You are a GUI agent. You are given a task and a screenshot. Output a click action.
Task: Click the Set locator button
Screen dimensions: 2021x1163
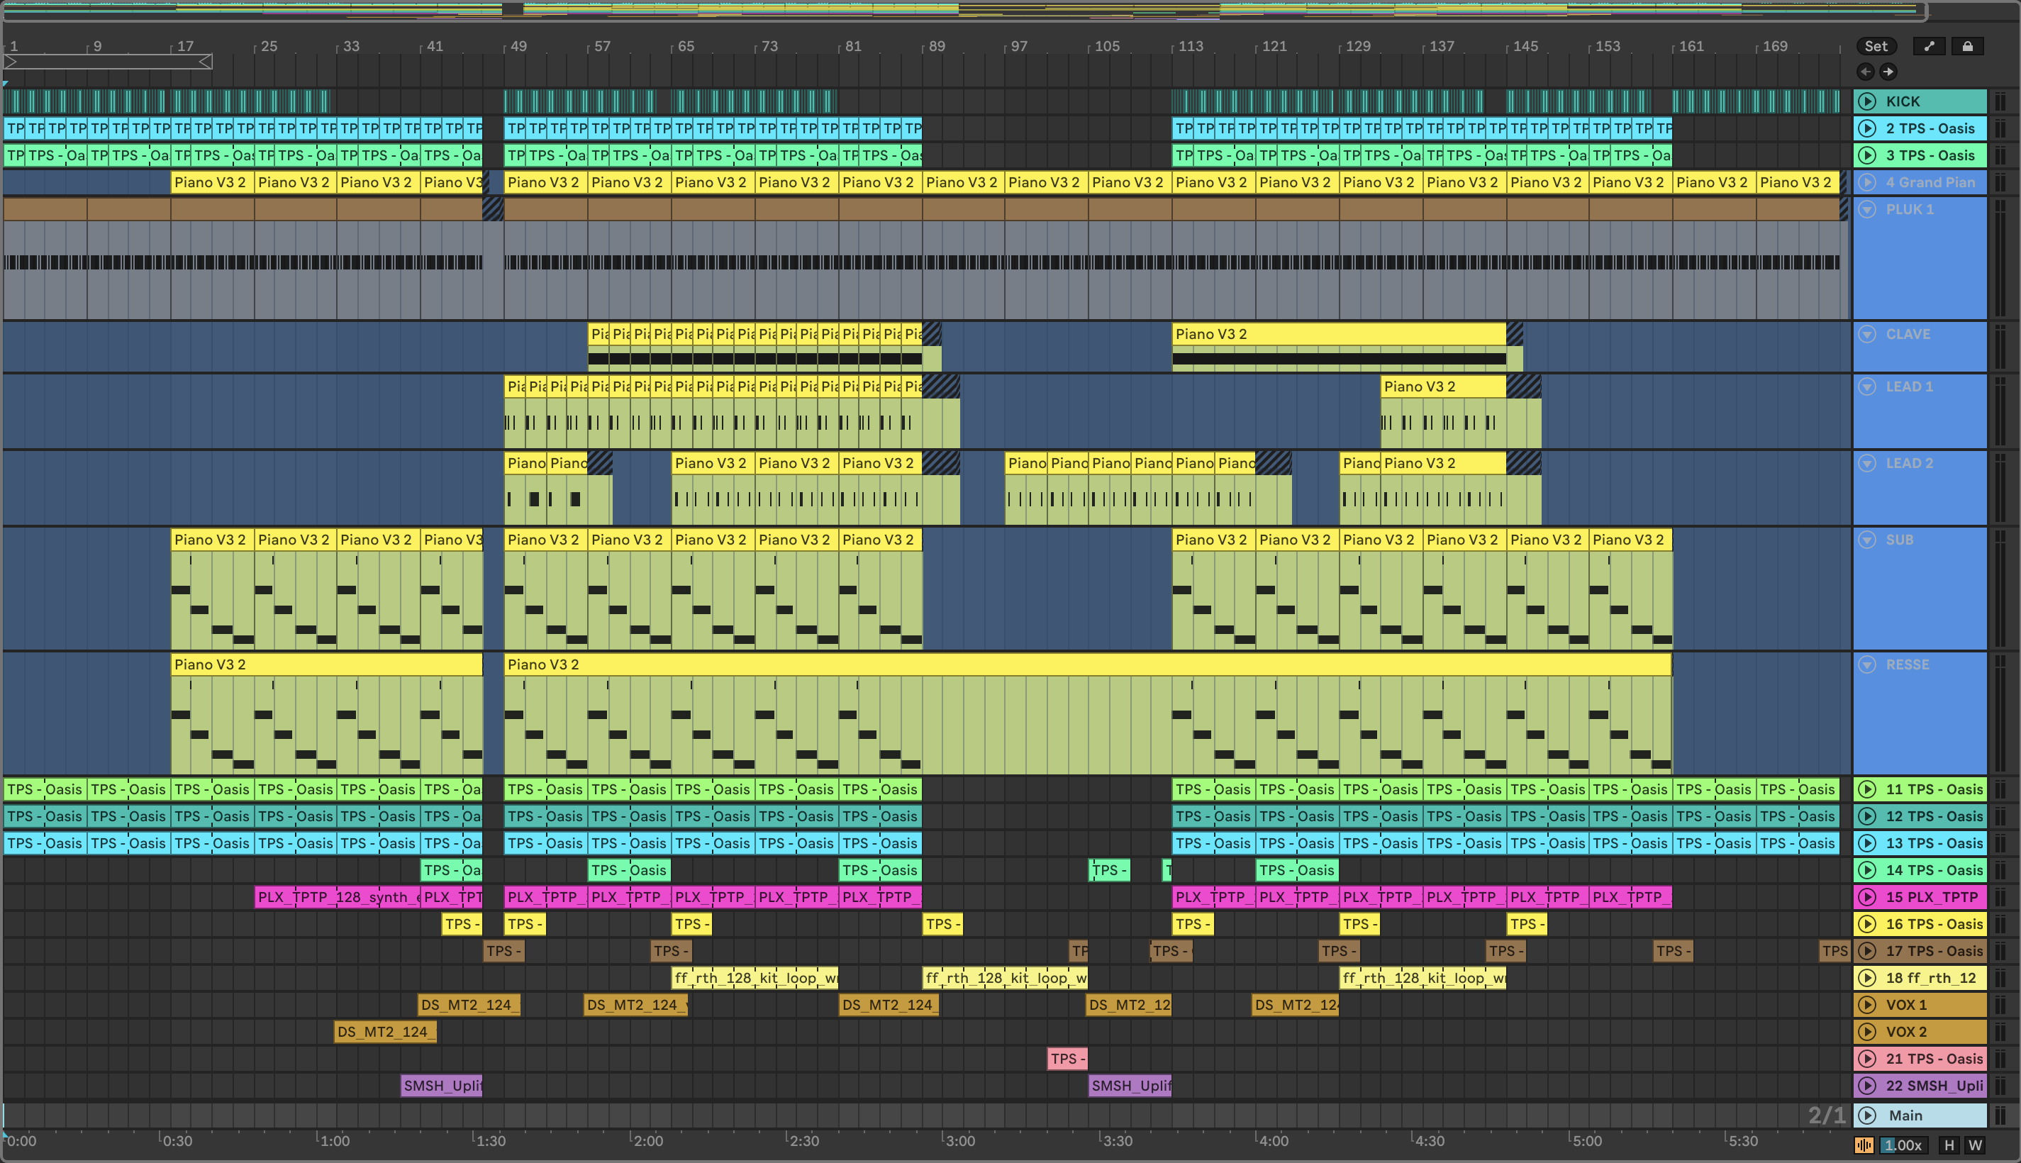(x=1876, y=46)
